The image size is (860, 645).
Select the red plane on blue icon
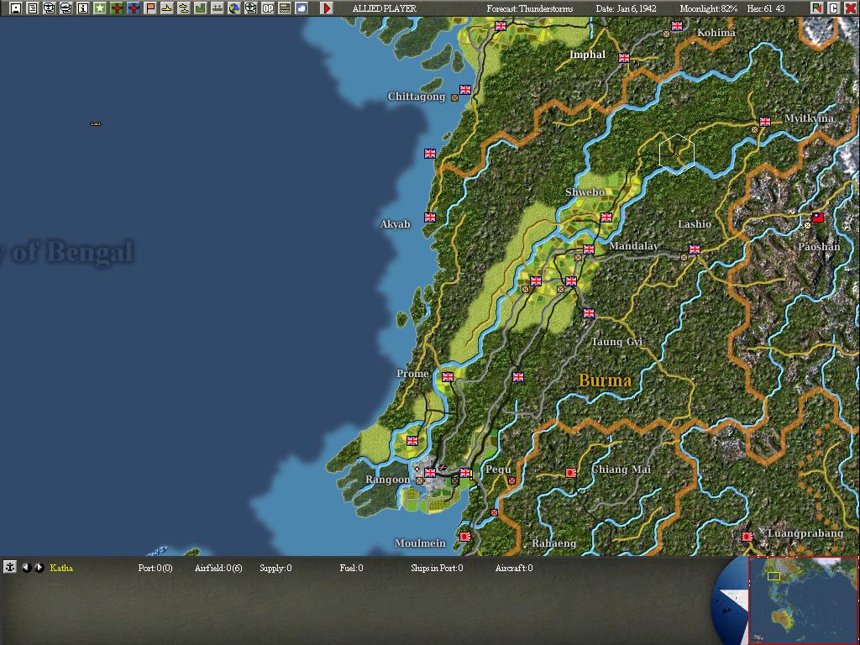[x=134, y=8]
